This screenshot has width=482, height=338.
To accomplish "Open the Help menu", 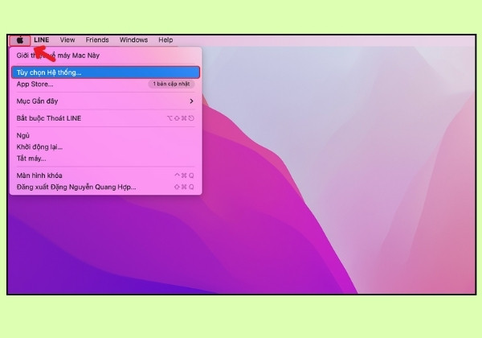I will [x=165, y=40].
